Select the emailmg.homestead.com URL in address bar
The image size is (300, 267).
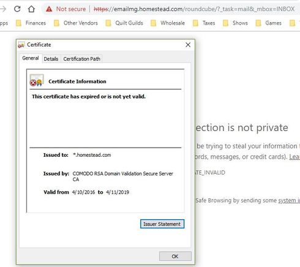coord(194,9)
